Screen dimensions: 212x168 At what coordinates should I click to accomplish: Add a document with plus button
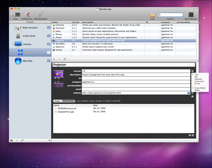[x=190, y=135]
